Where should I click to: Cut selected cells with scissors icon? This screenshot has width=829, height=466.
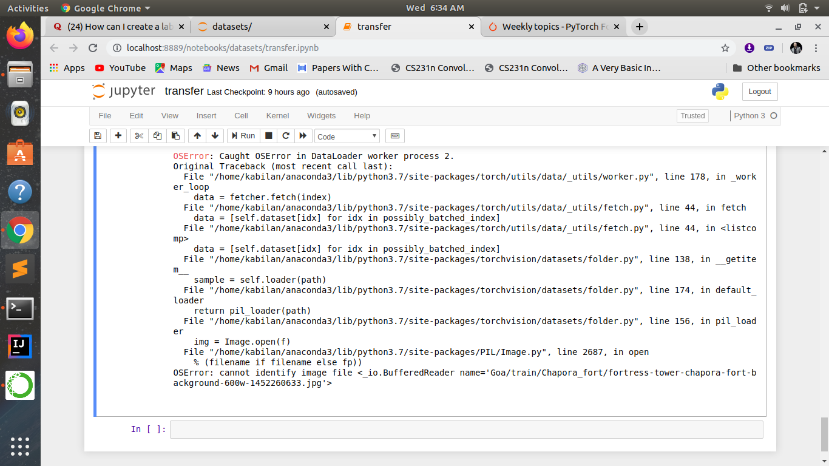pyautogui.click(x=139, y=136)
